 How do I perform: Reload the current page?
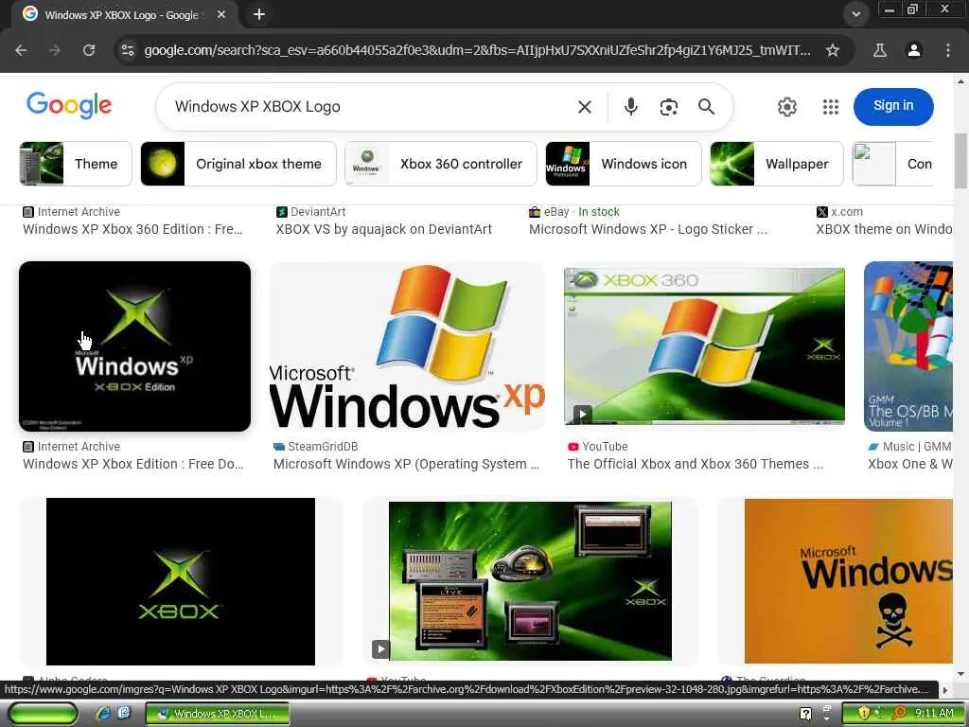pos(89,50)
